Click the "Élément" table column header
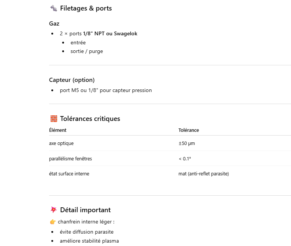291x246 pixels. 58,130
